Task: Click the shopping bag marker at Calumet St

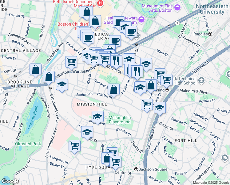Action: [x=113, y=90]
